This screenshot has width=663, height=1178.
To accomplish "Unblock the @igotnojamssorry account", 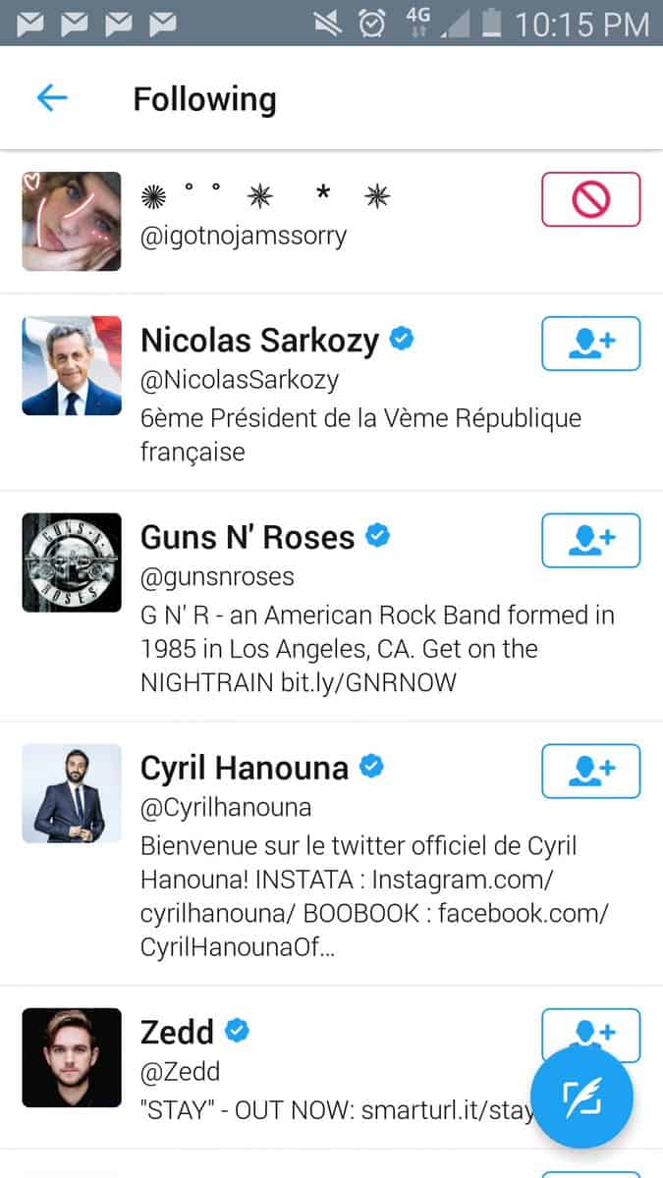I will [x=590, y=199].
